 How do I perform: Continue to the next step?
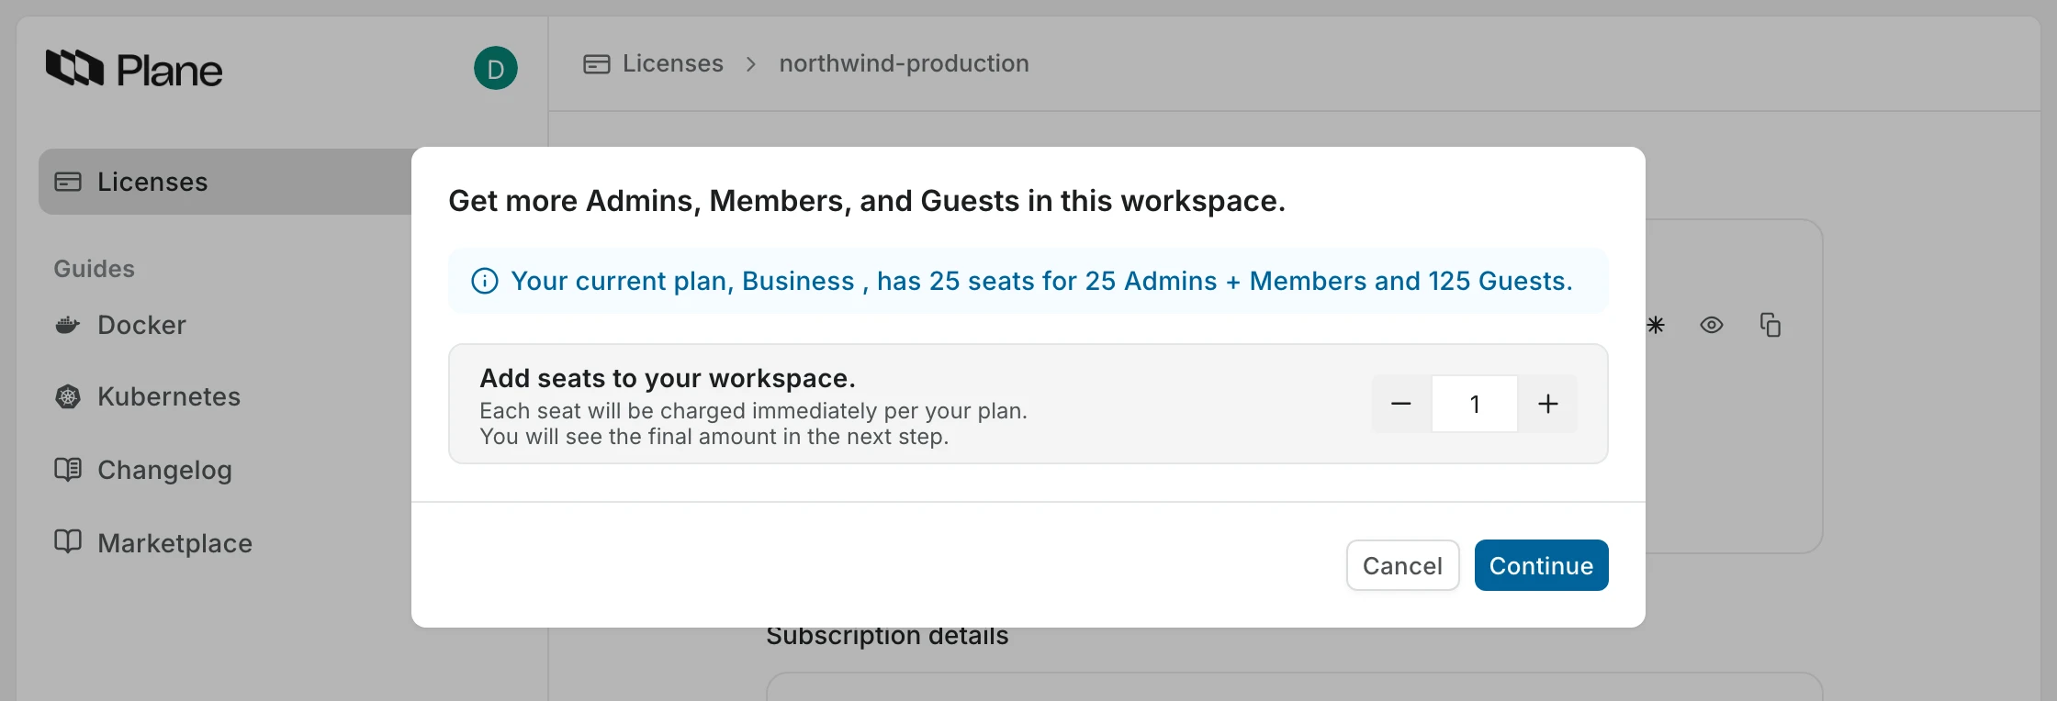pos(1541,565)
